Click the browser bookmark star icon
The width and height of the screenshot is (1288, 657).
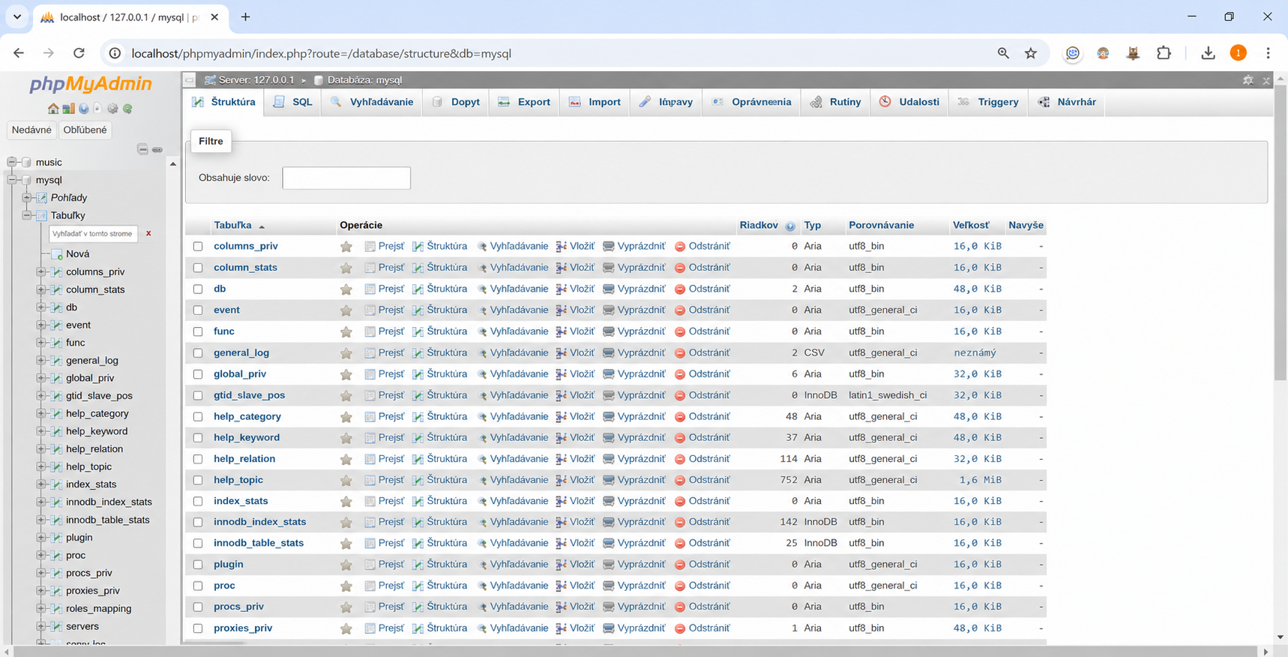[x=1031, y=53]
